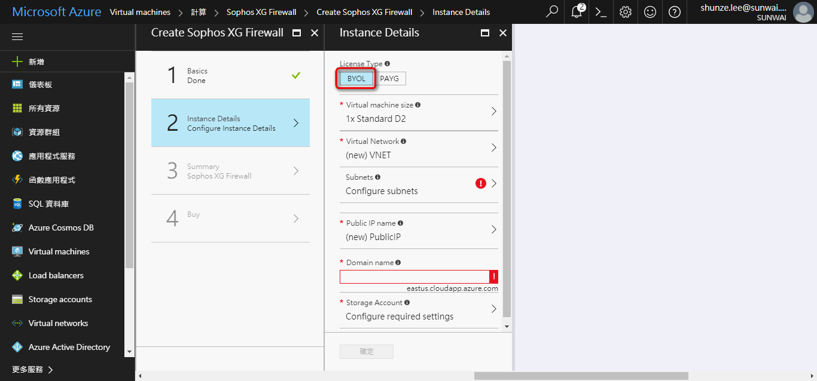The image size is (817, 381).
Task: Go to Virtual machines breadcrumb
Action: click(140, 12)
